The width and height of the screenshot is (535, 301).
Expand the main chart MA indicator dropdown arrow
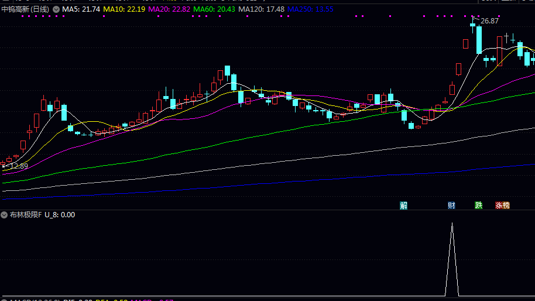click(x=56, y=9)
